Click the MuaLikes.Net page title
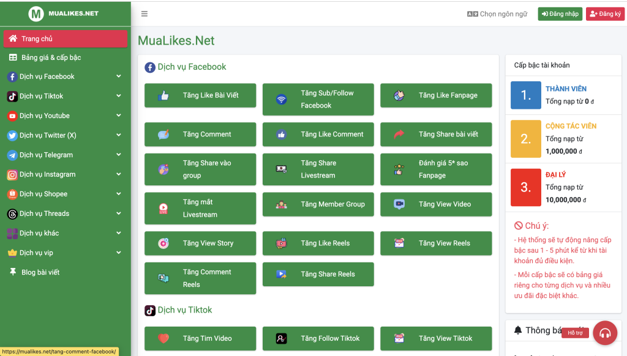This screenshot has width=627, height=356. [176, 41]
